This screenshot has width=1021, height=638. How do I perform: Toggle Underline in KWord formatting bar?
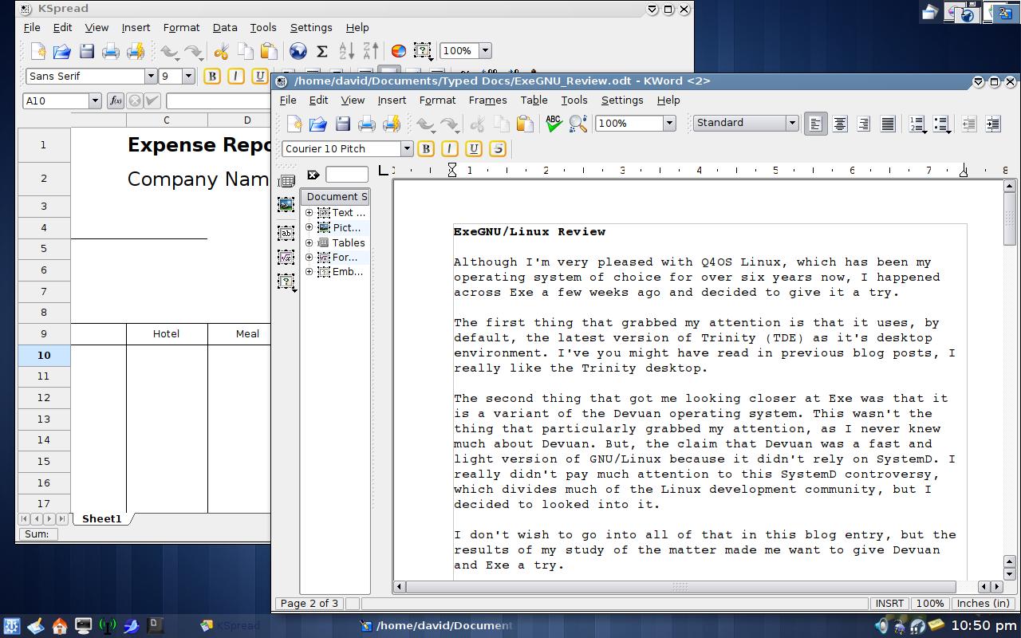[474, 148]
